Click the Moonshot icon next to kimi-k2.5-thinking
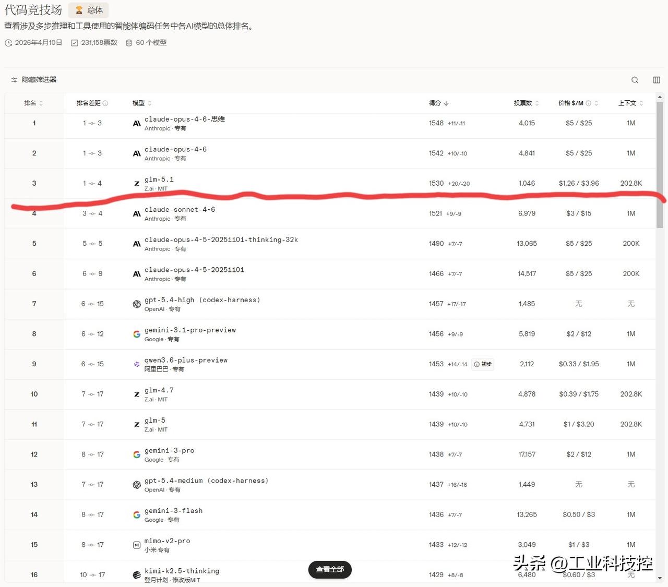 point(136,574)
